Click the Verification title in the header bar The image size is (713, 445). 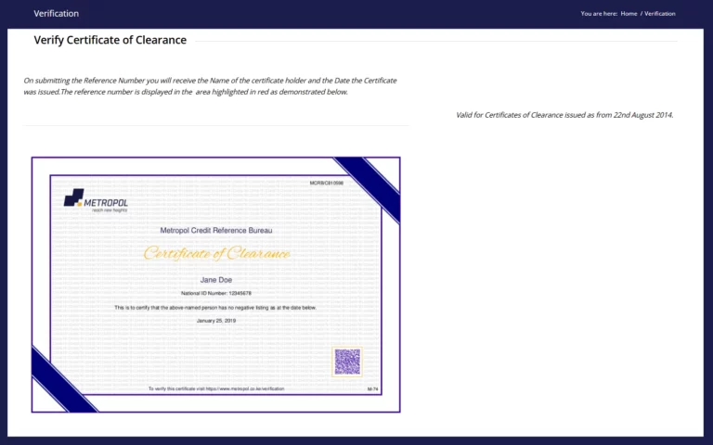click(x=56, y=14)
